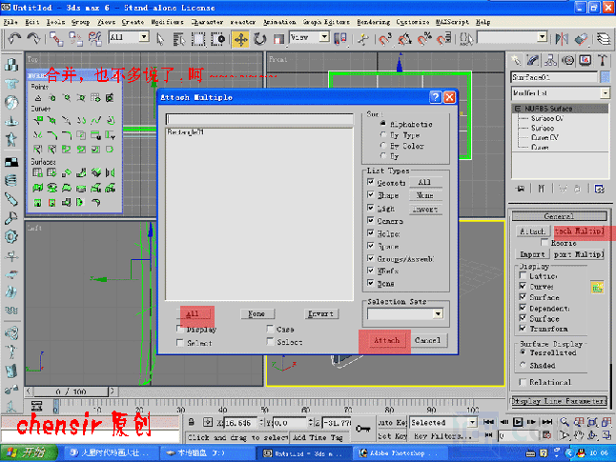Open the File menu
This screenshot has width=616, height=462.
pyautogui.click(x=10, y=22)
